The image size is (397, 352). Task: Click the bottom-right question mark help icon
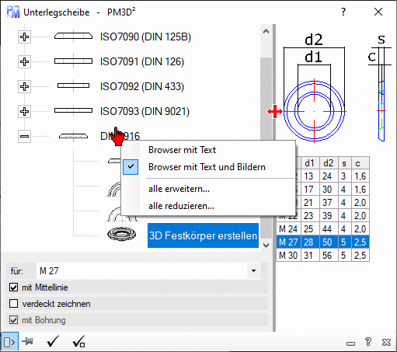click(368, 342)
